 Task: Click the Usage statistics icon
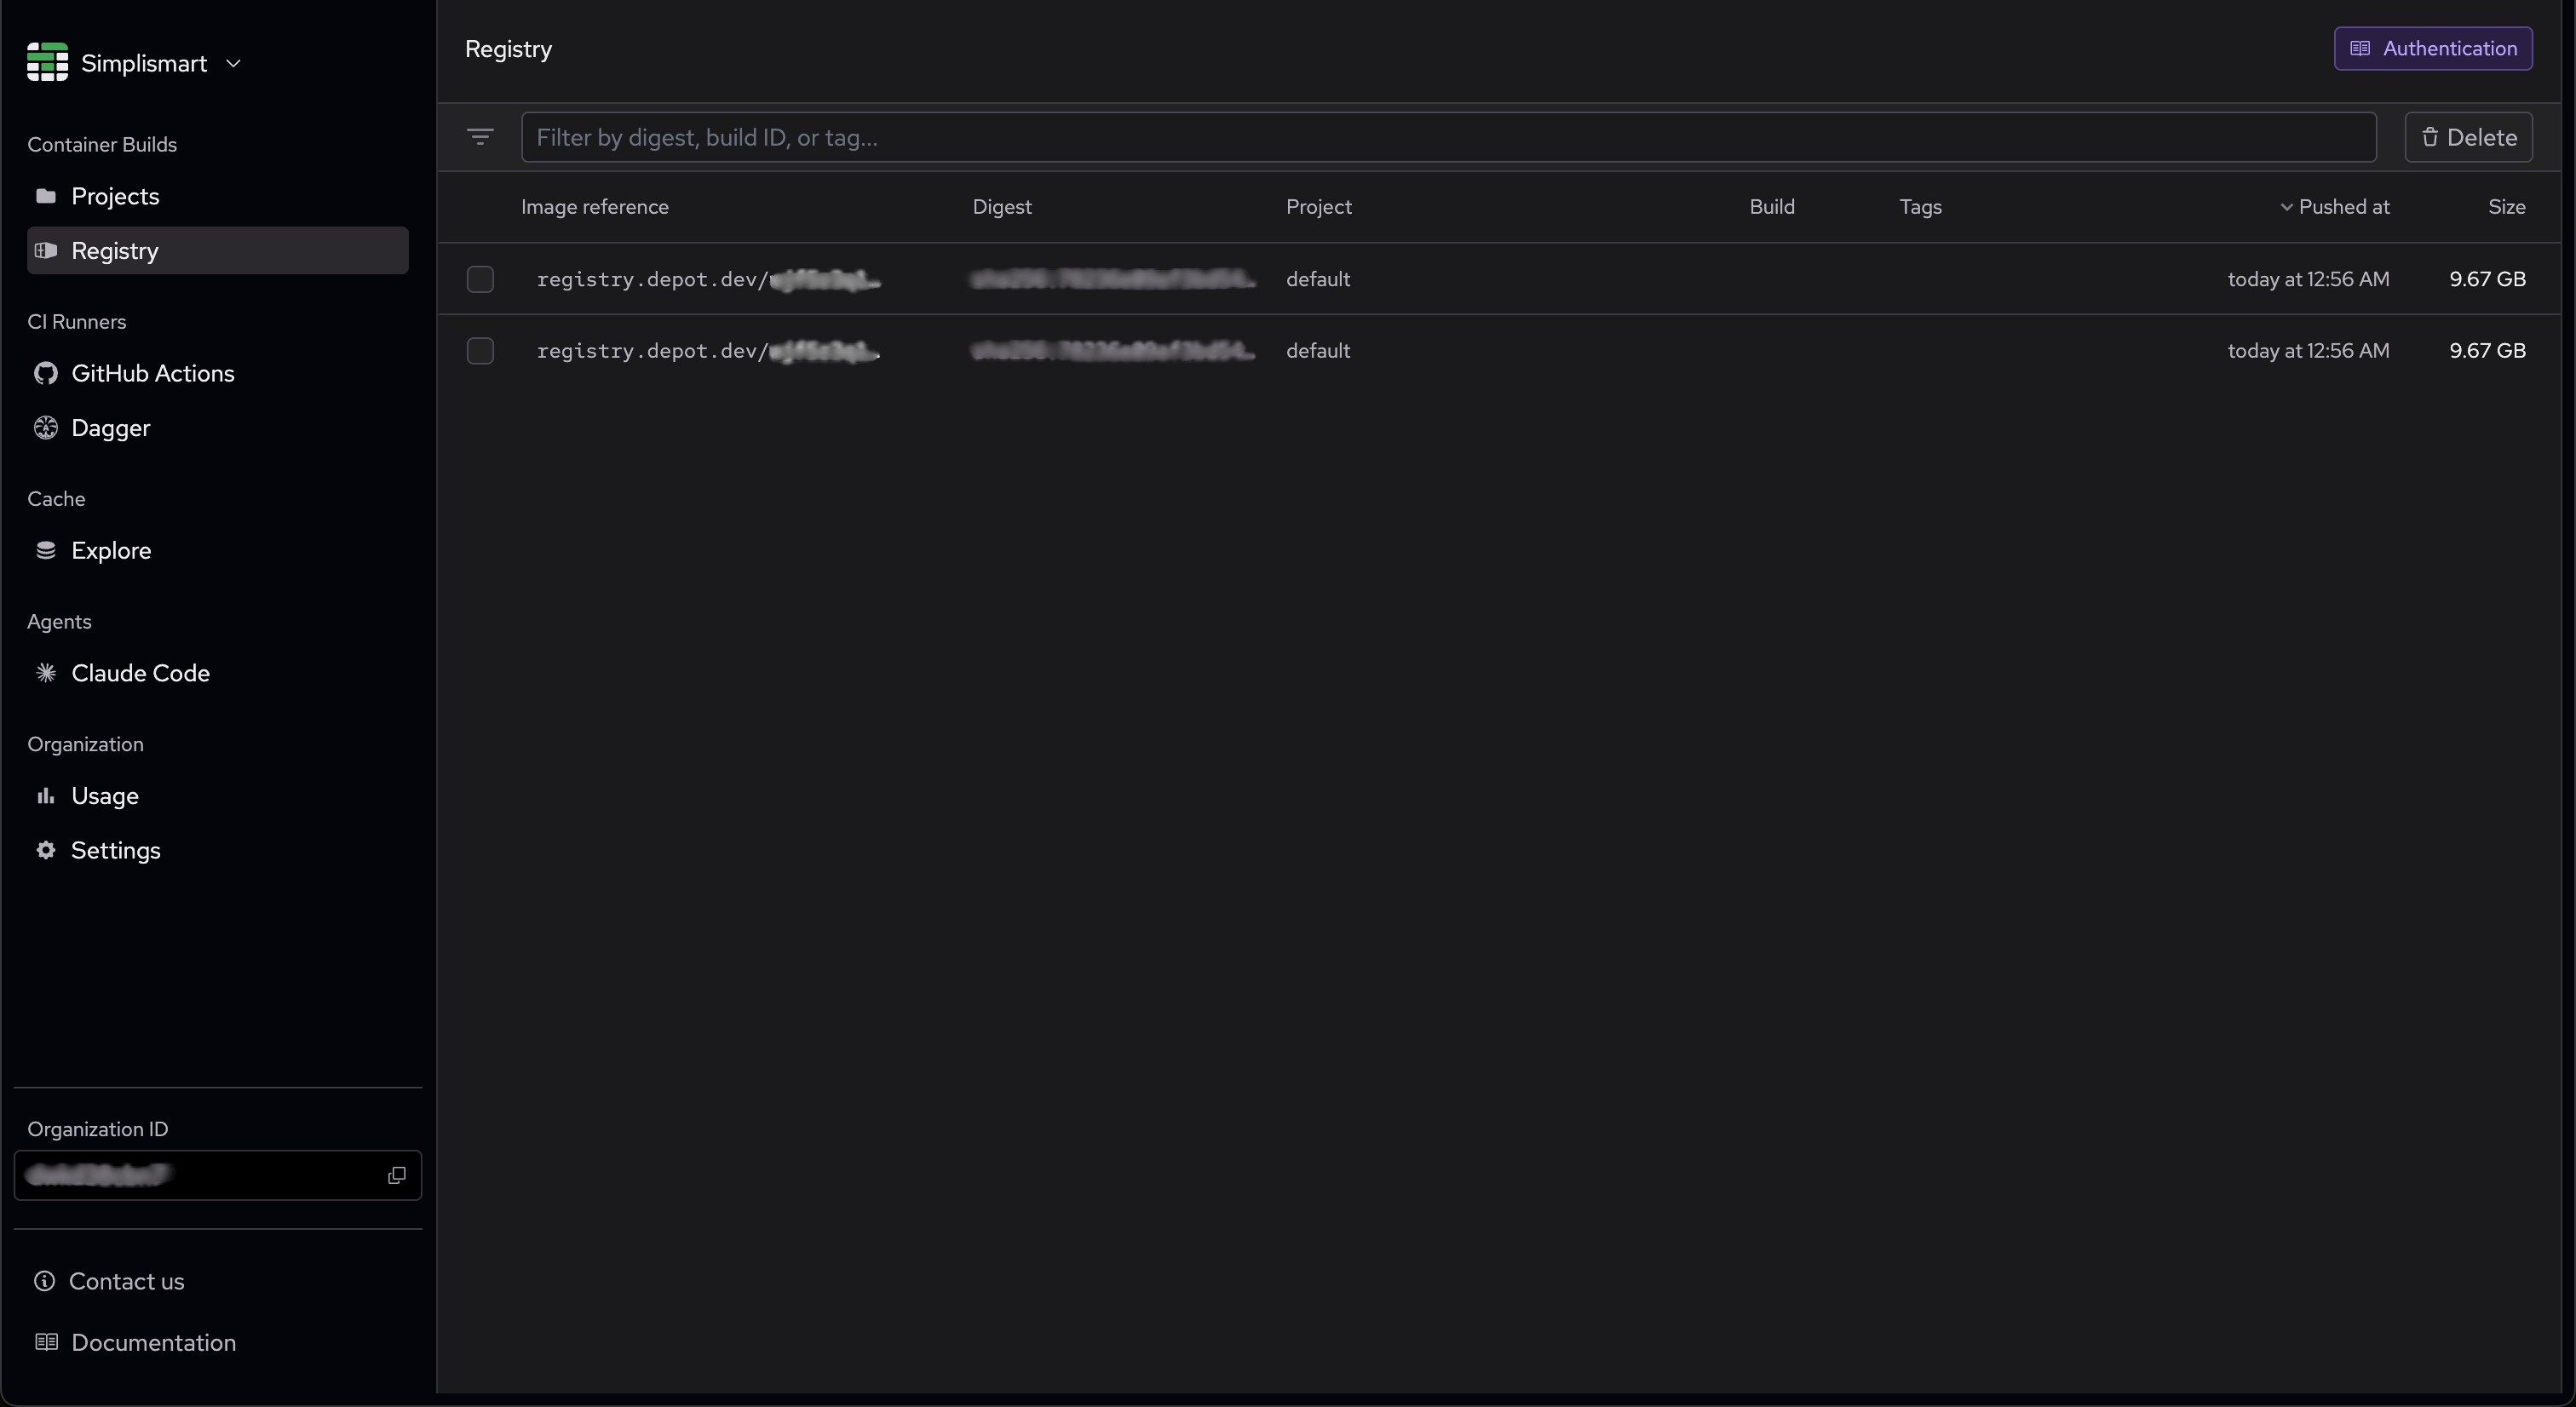pos(45,796)
